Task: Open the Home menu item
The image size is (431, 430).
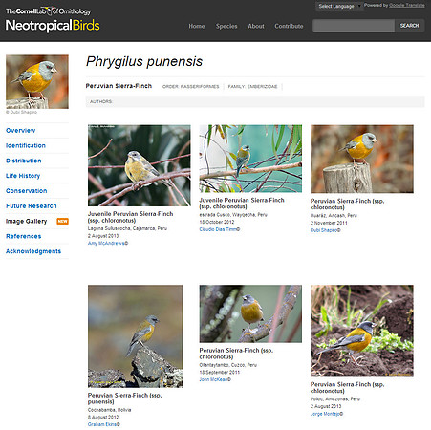Action: [x=197, y=26]
